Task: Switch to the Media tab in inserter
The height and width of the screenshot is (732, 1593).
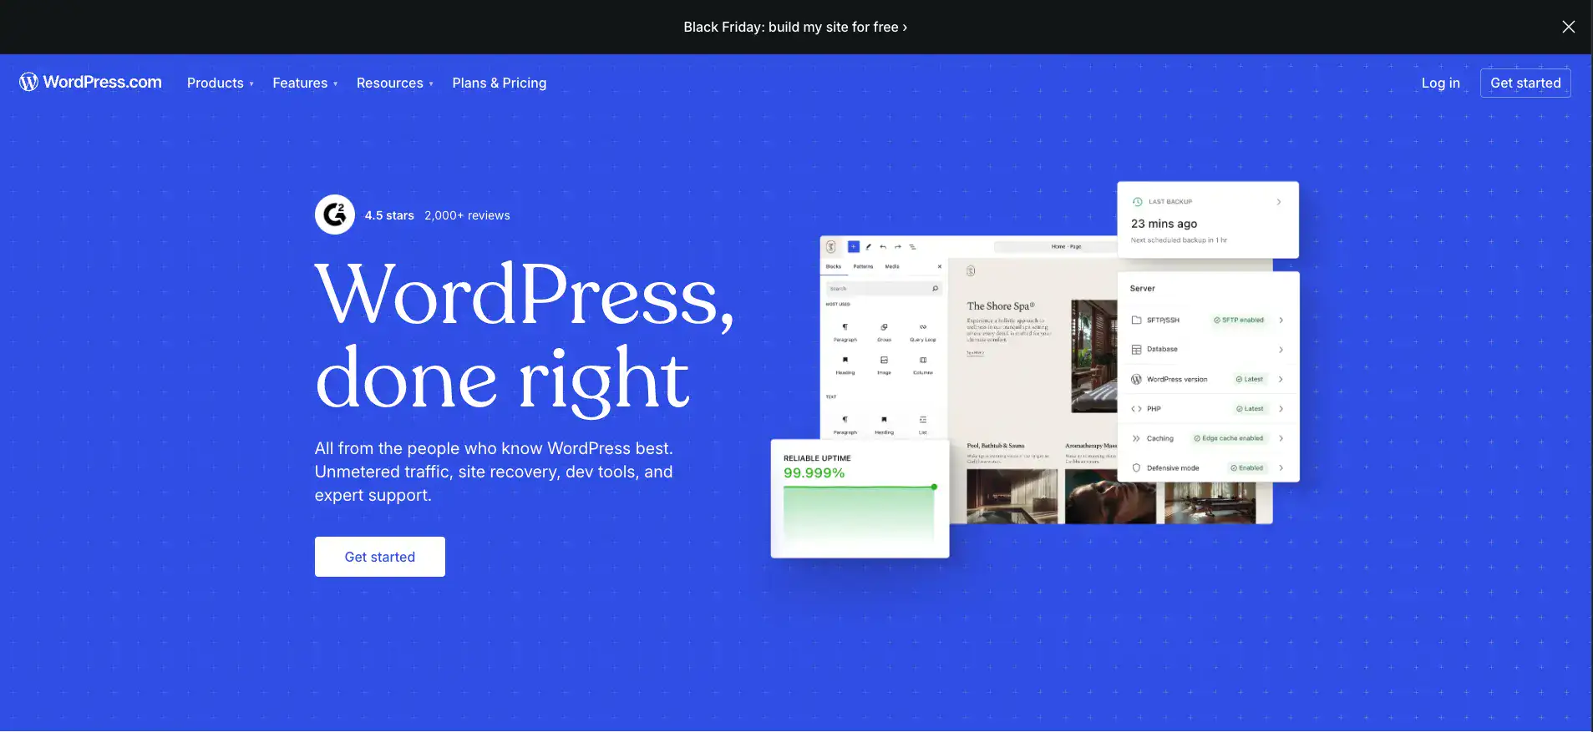Action: [892, 266]
